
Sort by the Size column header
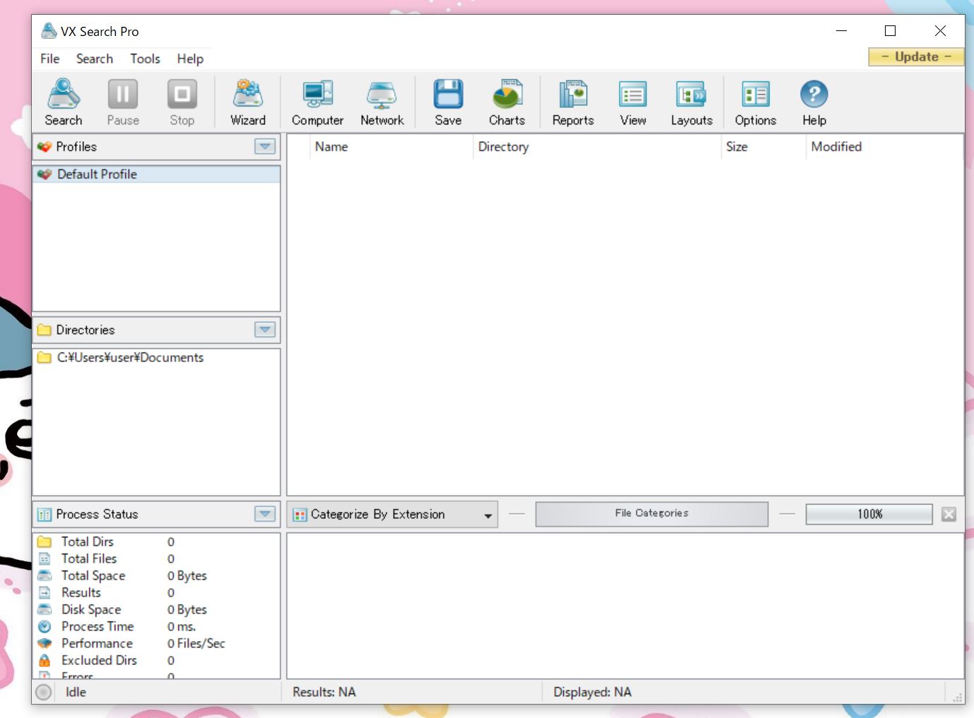click(763, 147)
